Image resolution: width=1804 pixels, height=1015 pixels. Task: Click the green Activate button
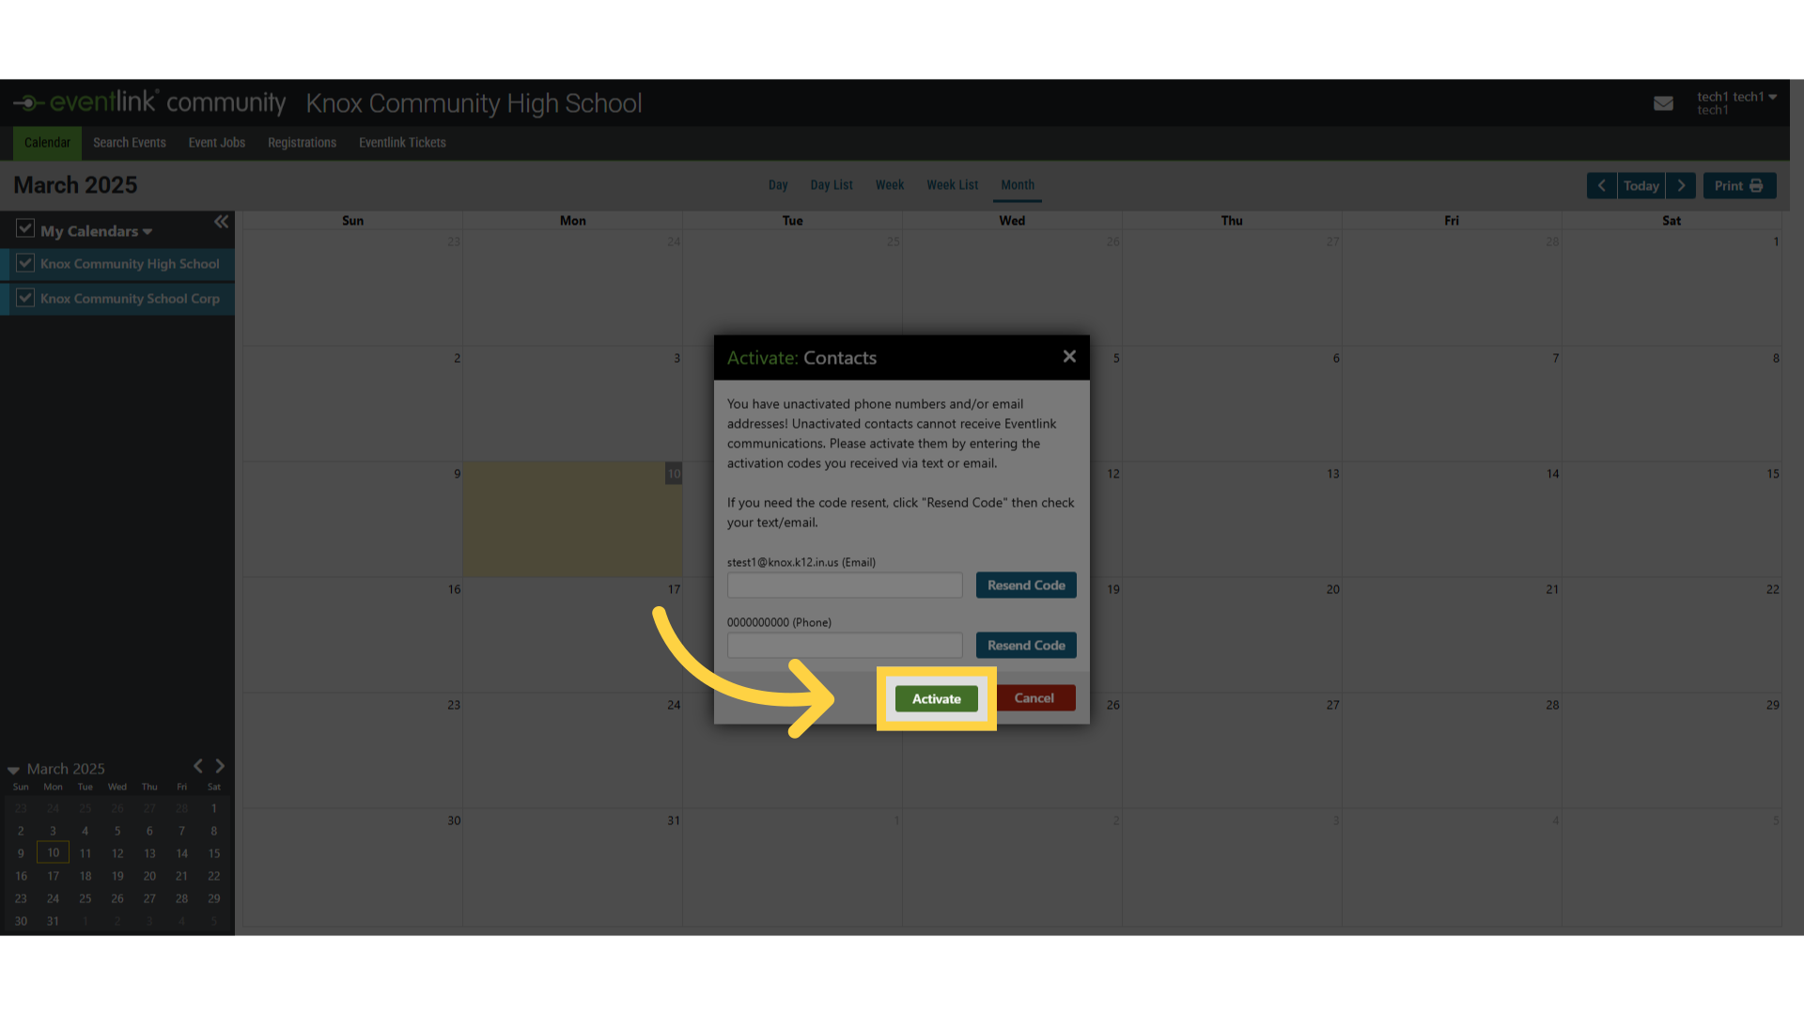click(936, 698)
